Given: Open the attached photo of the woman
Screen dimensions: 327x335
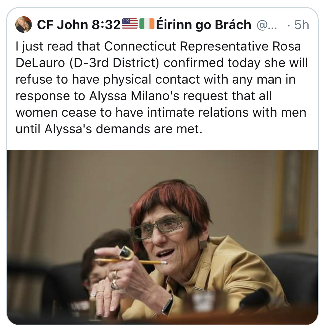Looking at the screenshot, I should click(162, 237).
